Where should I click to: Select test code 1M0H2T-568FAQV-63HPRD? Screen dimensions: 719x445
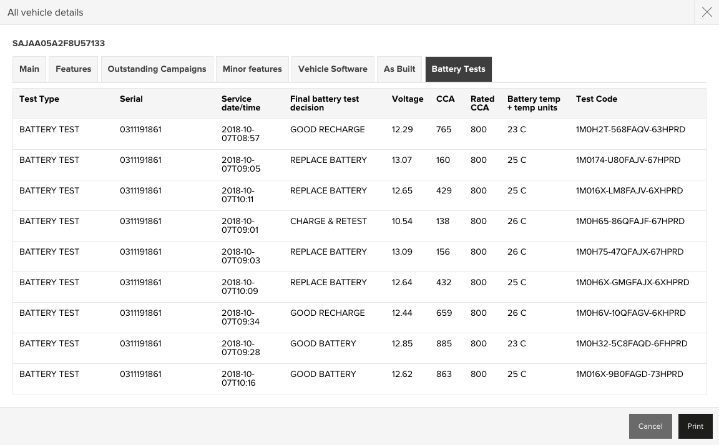pos(630,130)
